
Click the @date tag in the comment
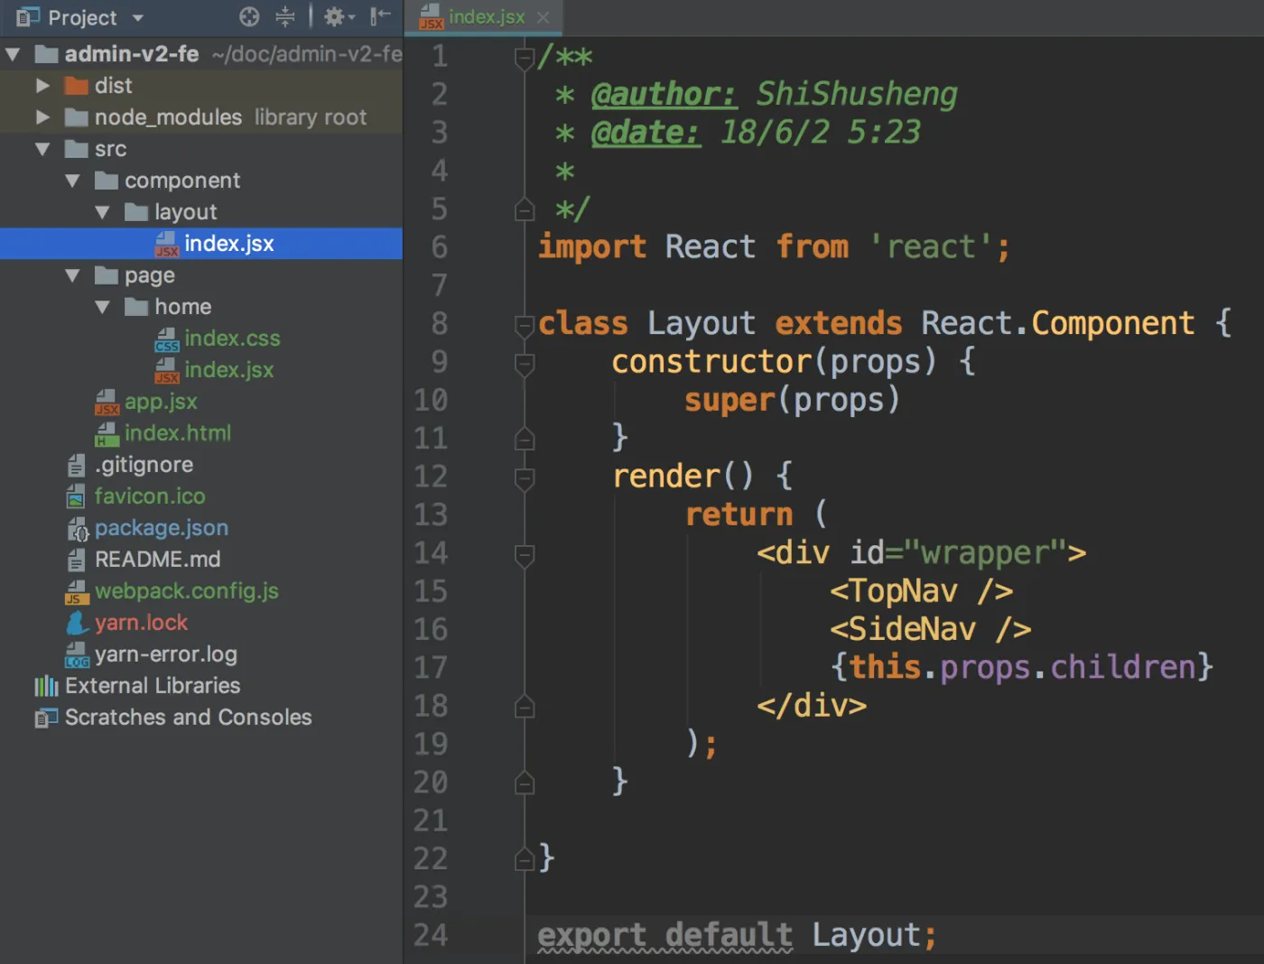(646, 133)
